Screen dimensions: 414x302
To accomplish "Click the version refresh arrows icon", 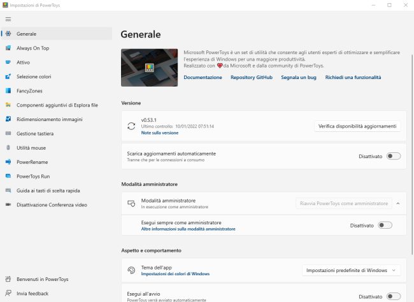I will click(131, 126).
